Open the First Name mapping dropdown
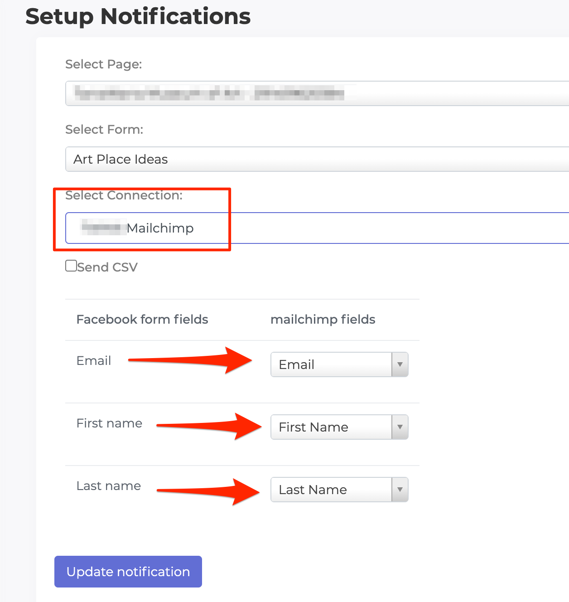 [331, 427]
